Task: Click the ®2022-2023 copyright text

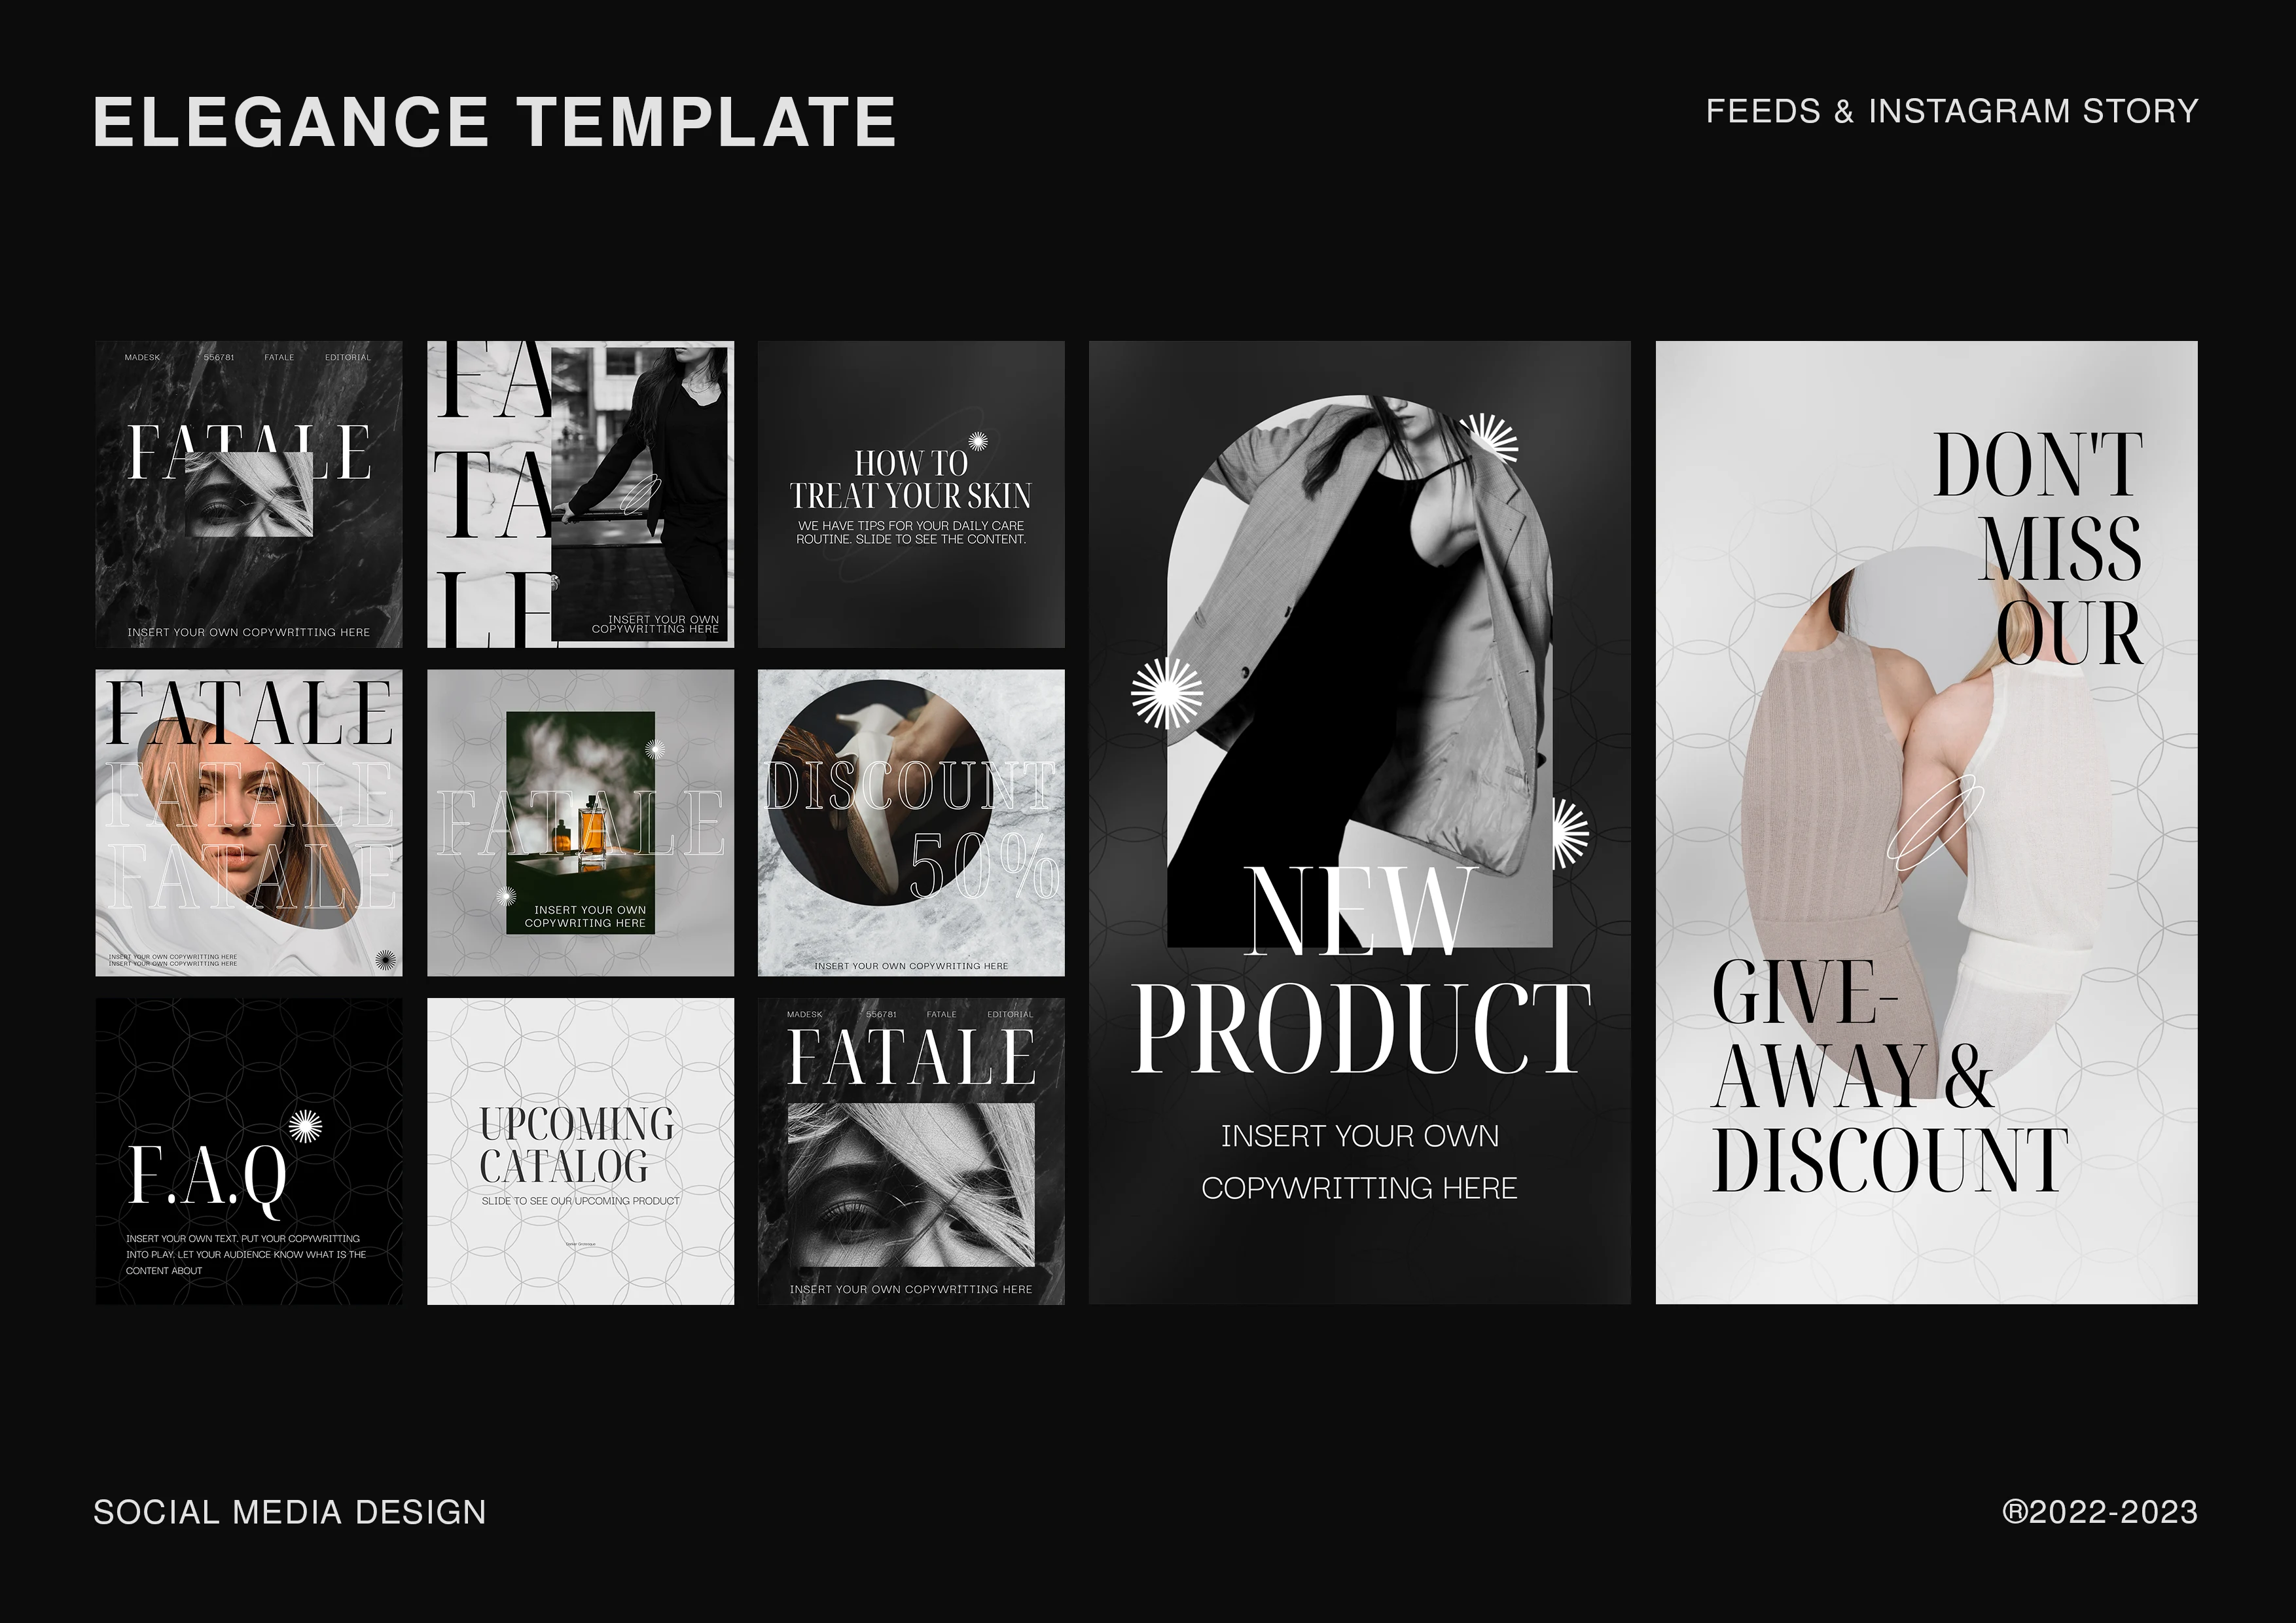Action: [2099, 1512]
